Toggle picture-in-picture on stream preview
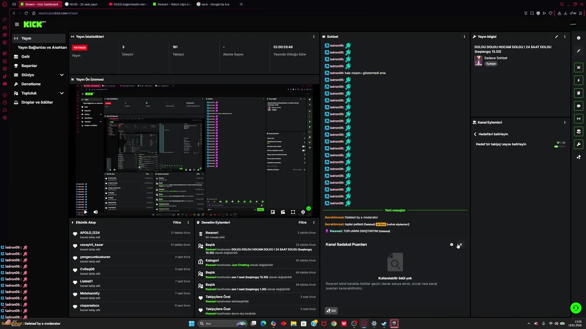 [x=273, y=212]
